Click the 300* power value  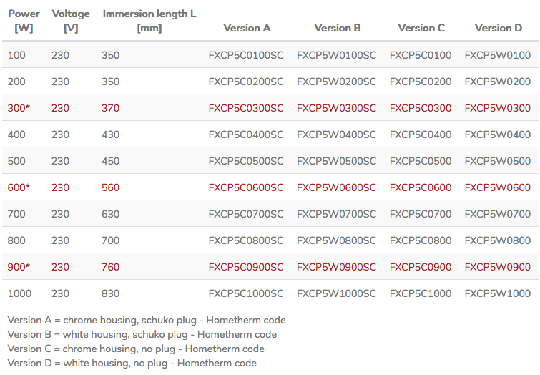pos(19,108)
